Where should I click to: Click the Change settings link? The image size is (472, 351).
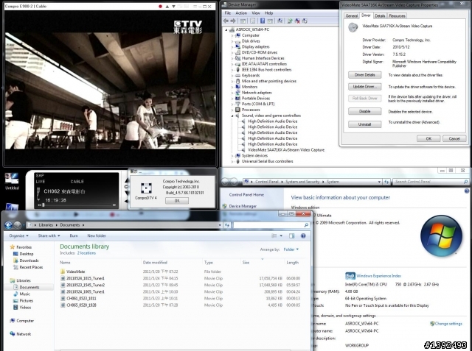(448, 324)
